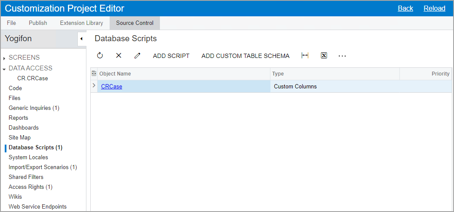Click the grid column configurator icon
454x212 pixels.
(x=94, y=74)
